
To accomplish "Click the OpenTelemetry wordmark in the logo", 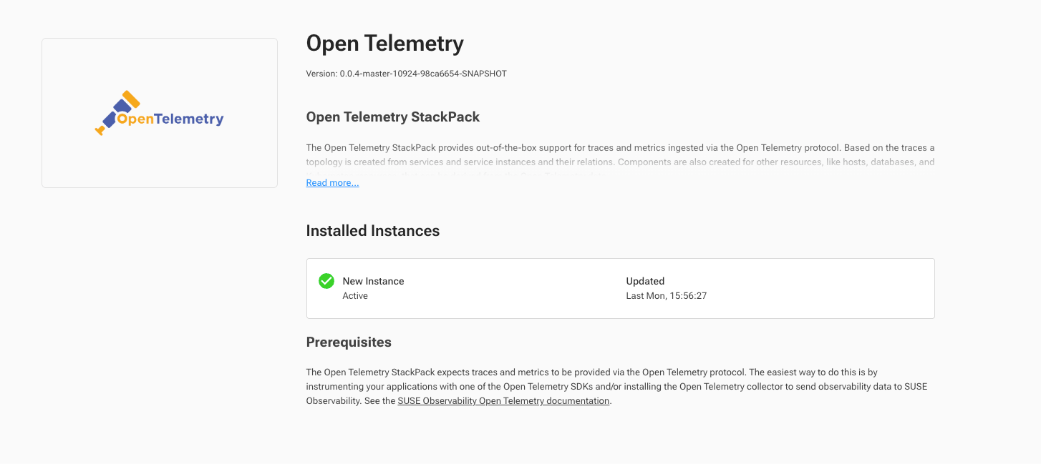I will [x=172, y=119].
